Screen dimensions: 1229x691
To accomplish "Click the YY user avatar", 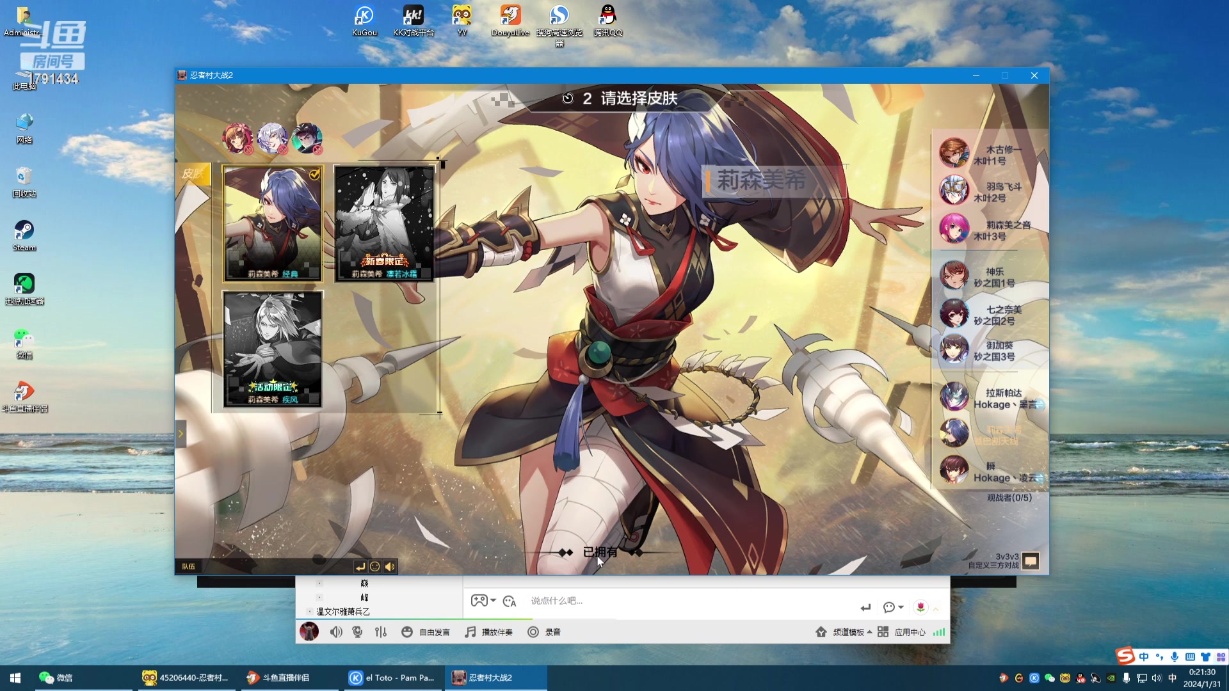I will 309,632.
